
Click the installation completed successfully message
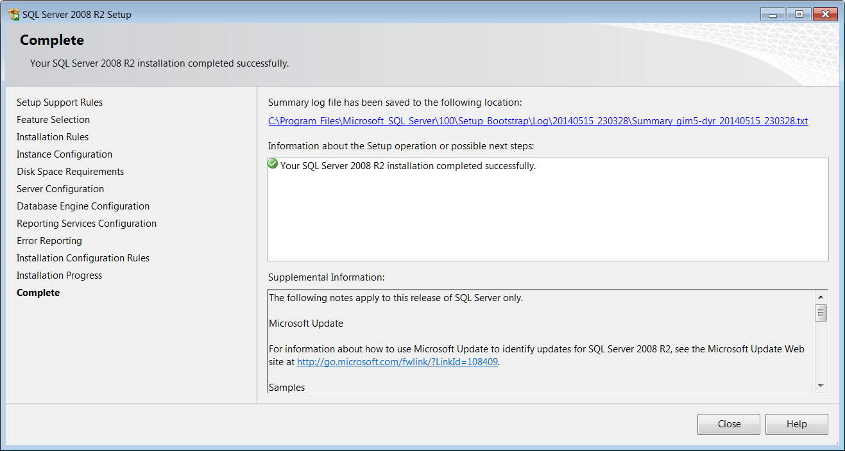[x=408, y=166]
